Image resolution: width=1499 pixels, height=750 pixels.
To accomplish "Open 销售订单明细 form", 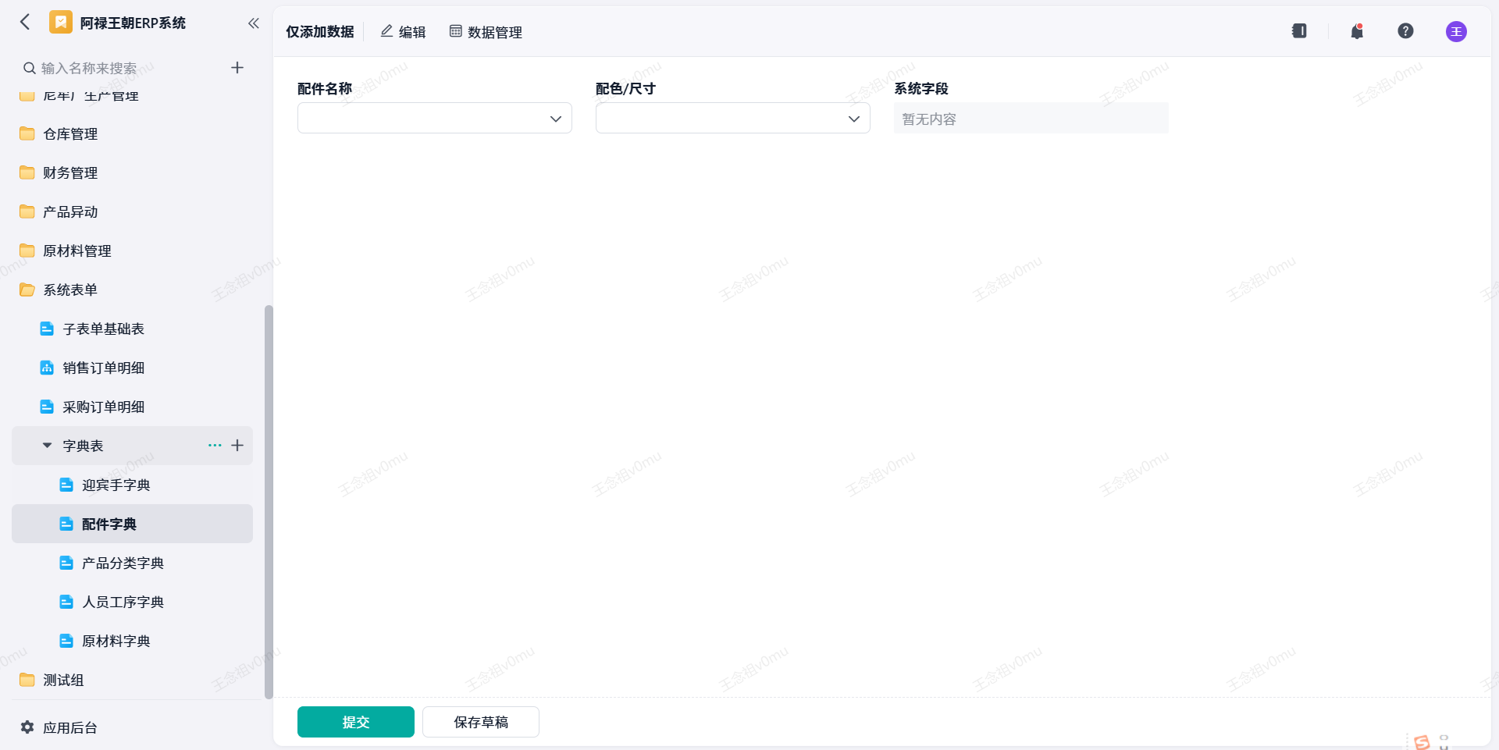I will pos(133,368).
